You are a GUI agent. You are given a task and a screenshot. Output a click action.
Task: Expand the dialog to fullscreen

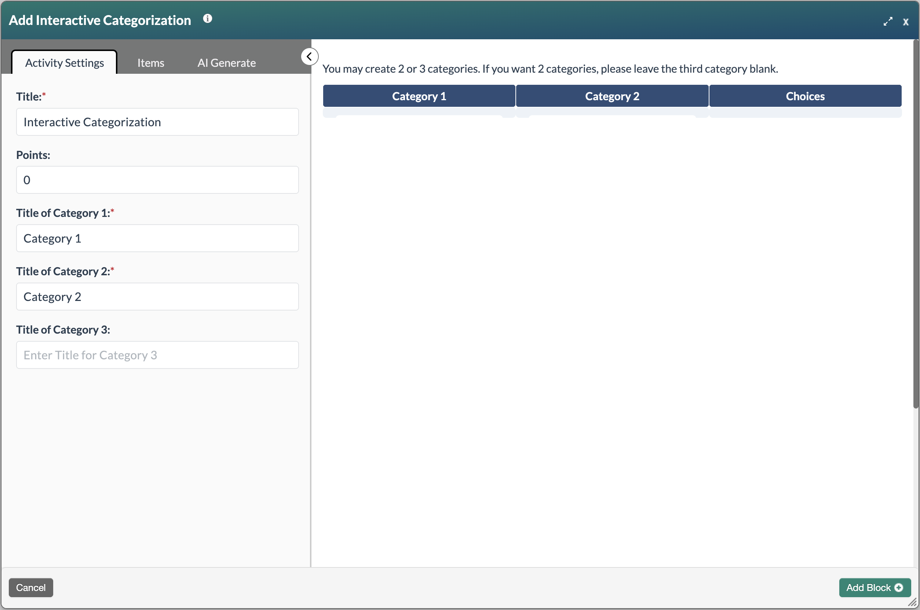click(x=888, y=21)
